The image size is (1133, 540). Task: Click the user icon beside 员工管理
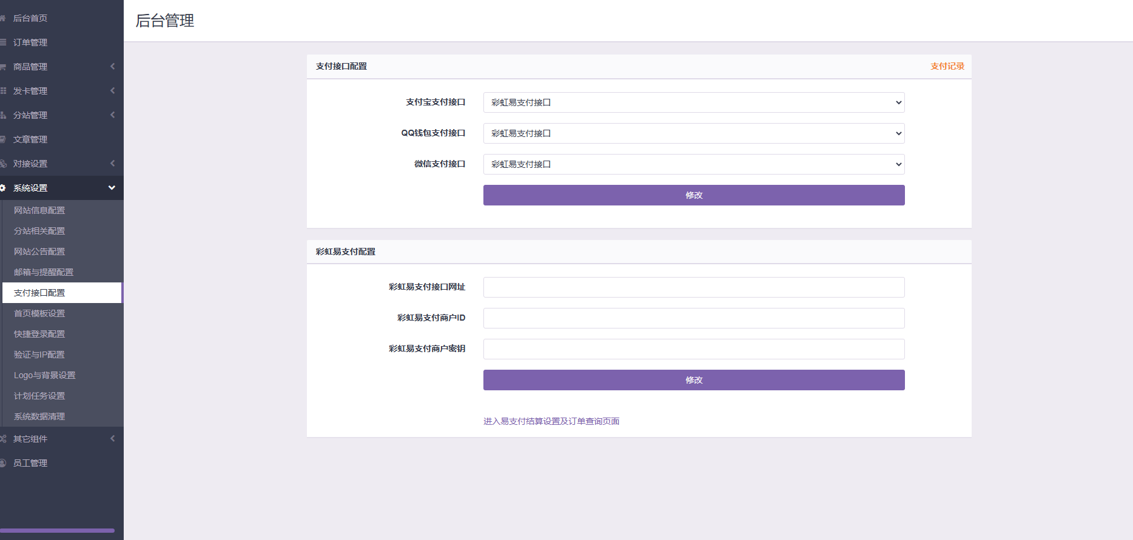point(2,463)
